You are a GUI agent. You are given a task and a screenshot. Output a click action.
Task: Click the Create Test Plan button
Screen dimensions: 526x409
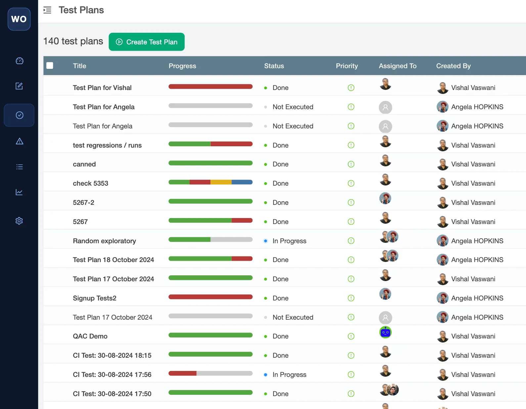point(147,42)
